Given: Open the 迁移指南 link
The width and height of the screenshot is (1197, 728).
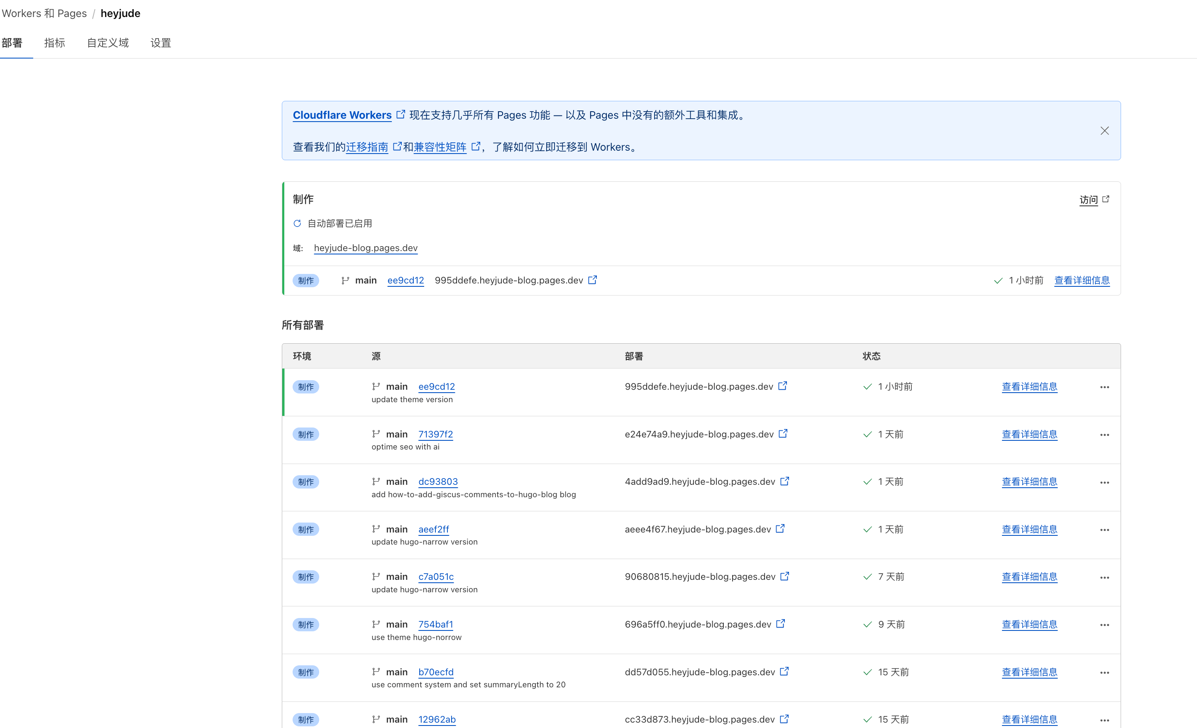Looking at the screenshot, I should 367,147.
